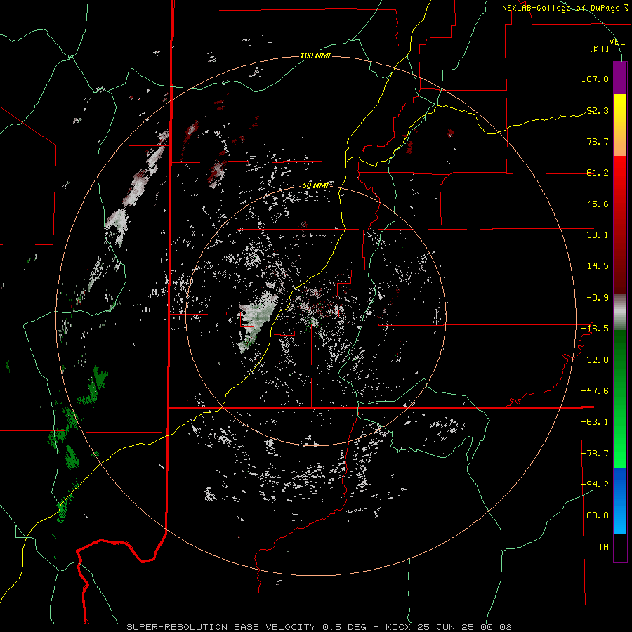This screenshot has height=632, width=632.
Task: Click the -63.1 velocity scale value
Action: pyautogui.click(x=595, y=422)
